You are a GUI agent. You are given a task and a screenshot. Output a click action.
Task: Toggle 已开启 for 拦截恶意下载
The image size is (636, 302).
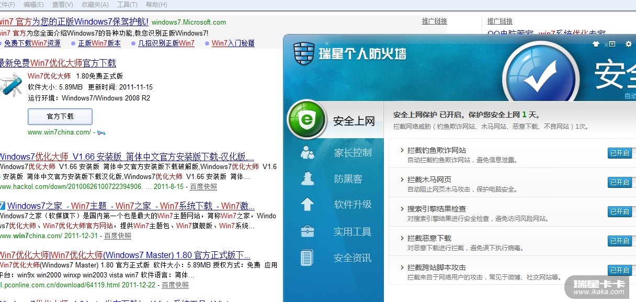tap(619, 241)
